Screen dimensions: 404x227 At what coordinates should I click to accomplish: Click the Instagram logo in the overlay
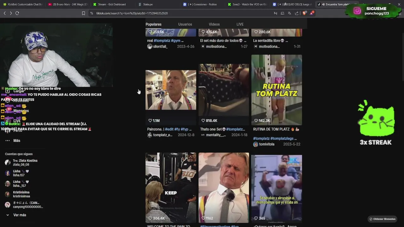pyautogui.click(x=357, y=11)
